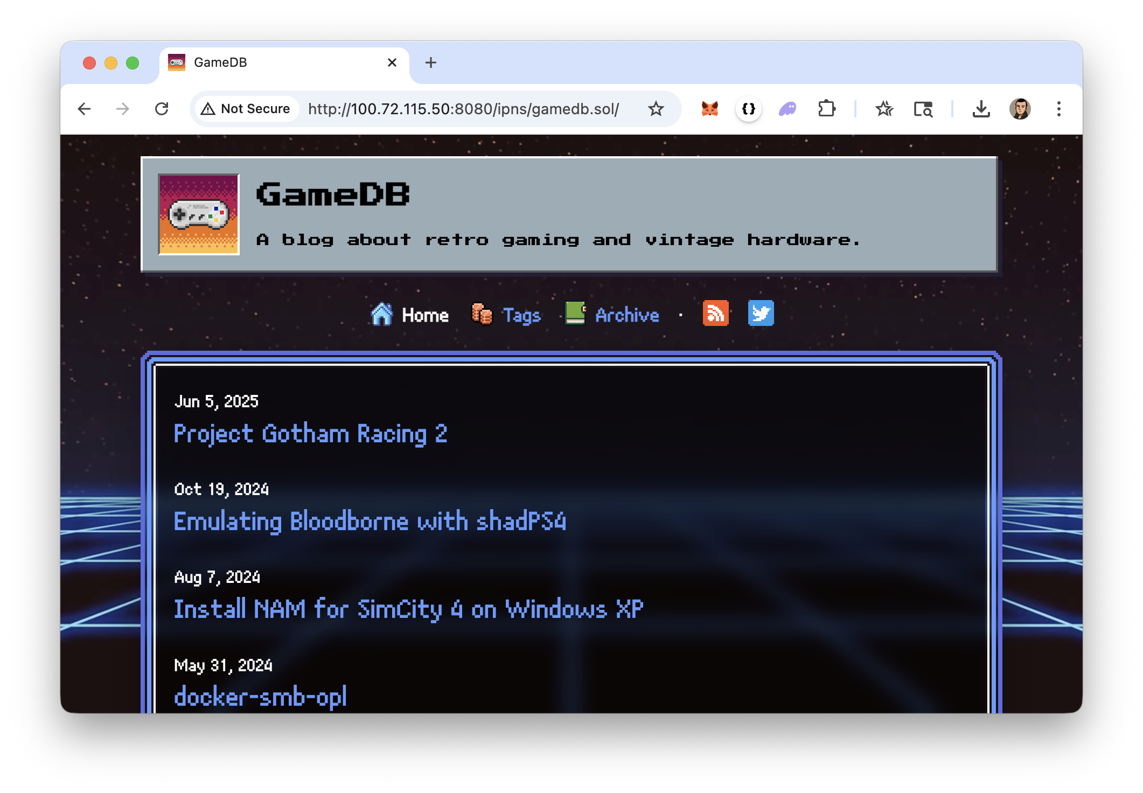Click the Not Secure site info chip
The height and width of the screenshot is (793, 1143).
point(246,109)
